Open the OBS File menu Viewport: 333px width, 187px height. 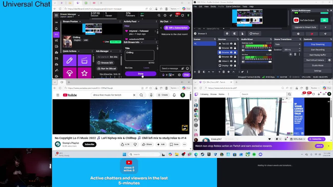(195, 6)
